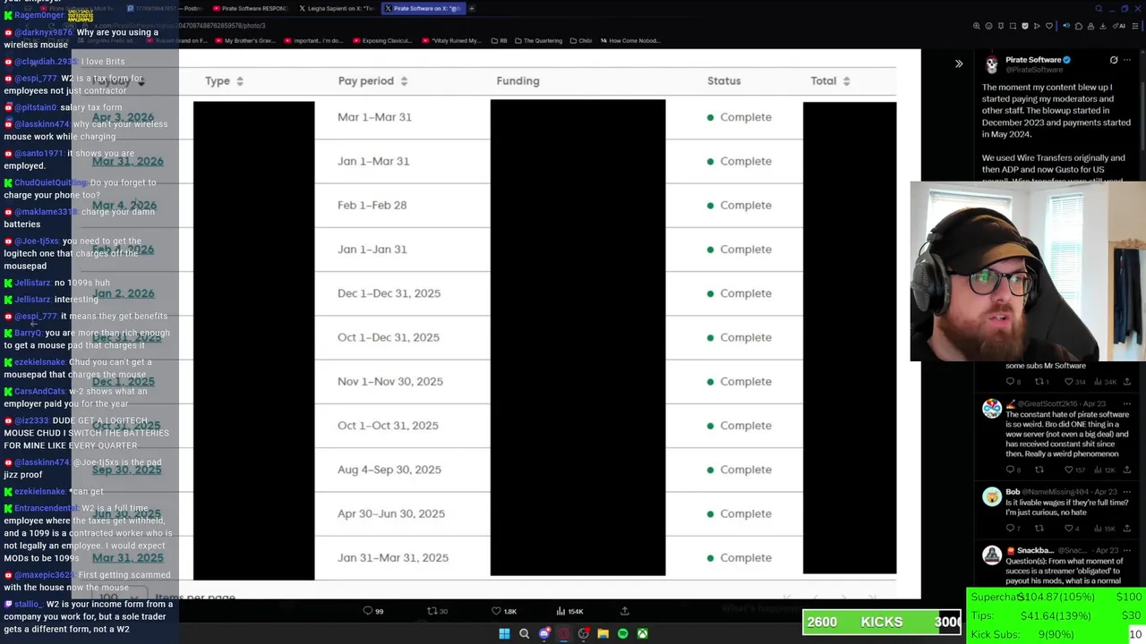Repost the main photo post
The height and width of the screenshot is (644, 1146).
tap(437, 611)
